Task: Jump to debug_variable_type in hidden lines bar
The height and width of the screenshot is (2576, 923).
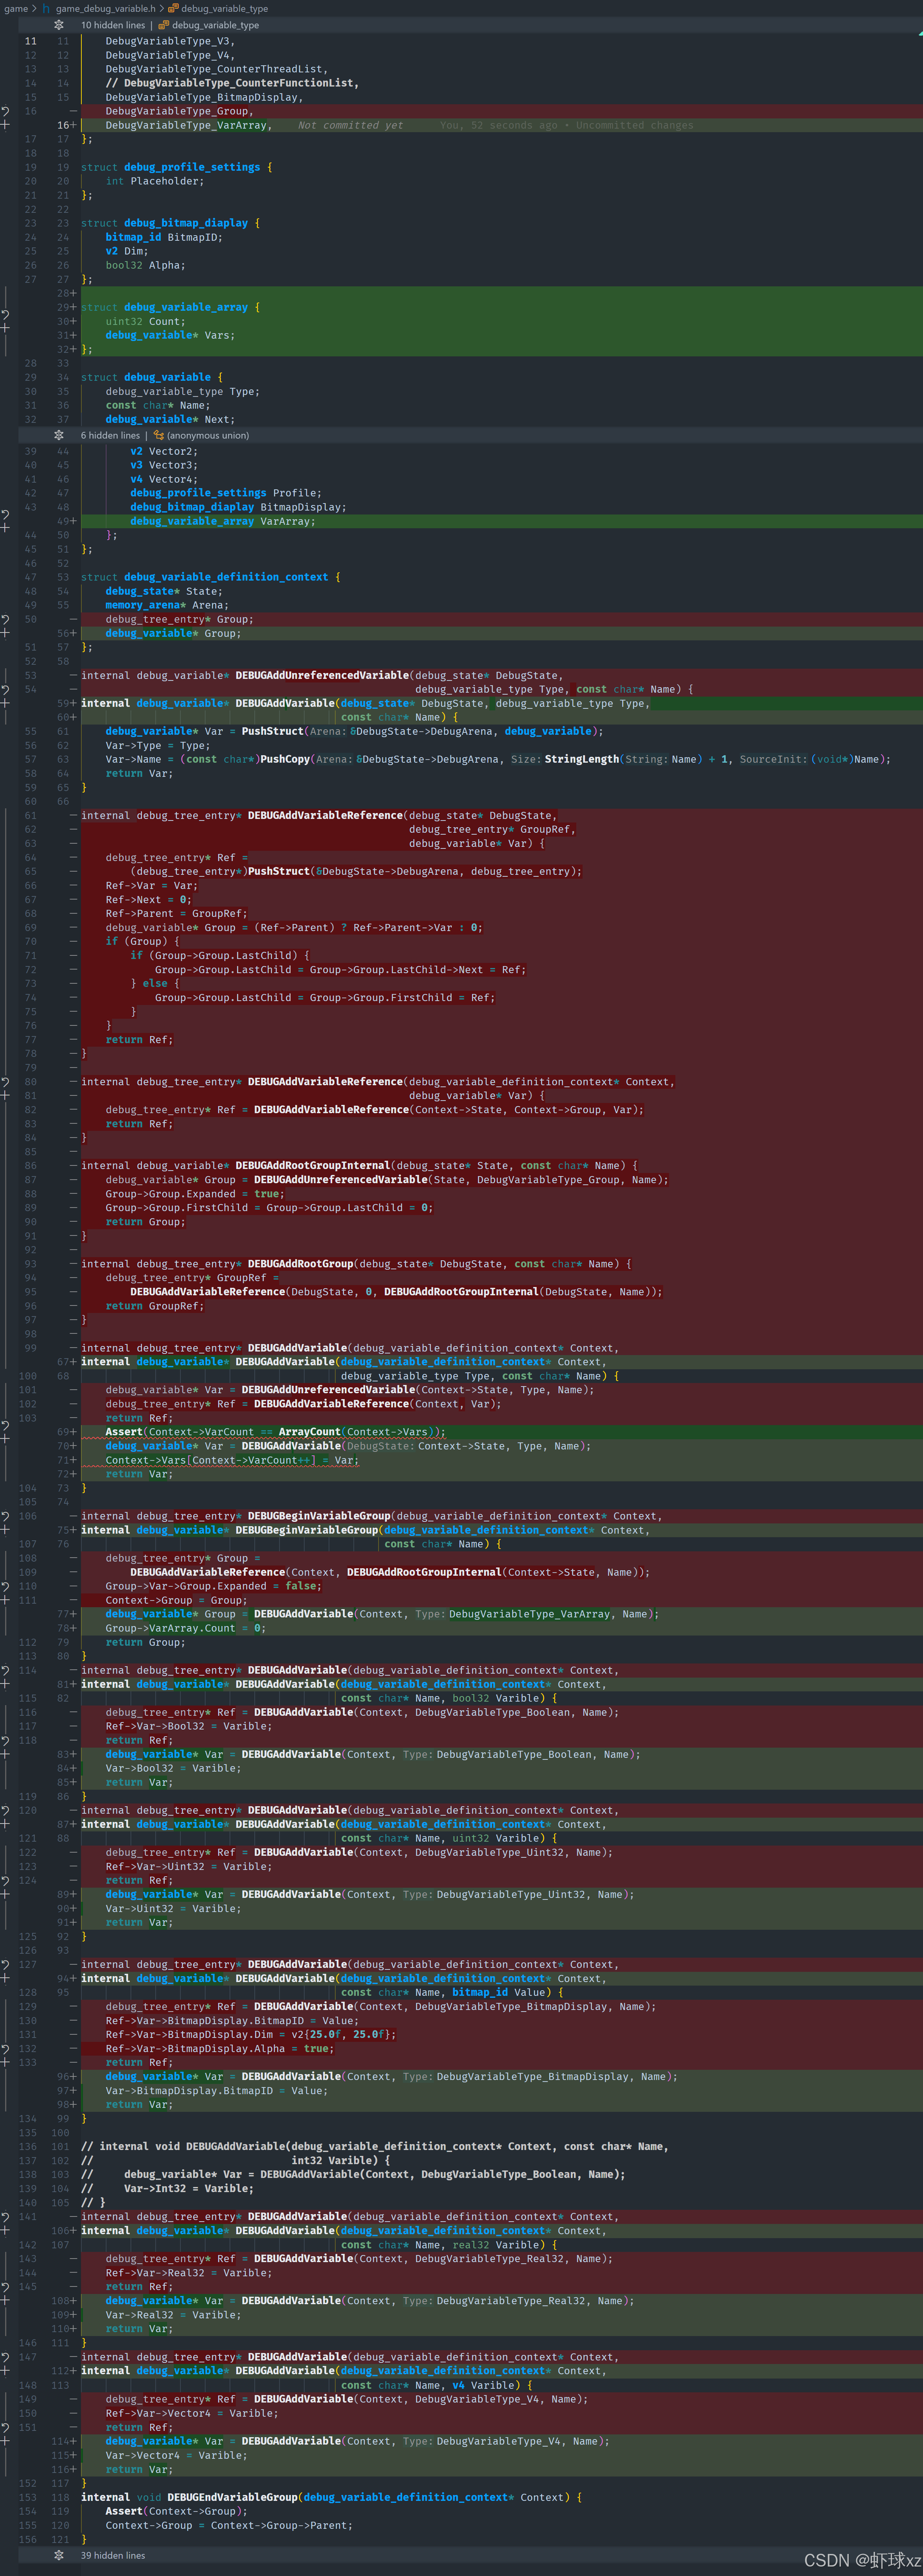Action: [x=214, y=25]
